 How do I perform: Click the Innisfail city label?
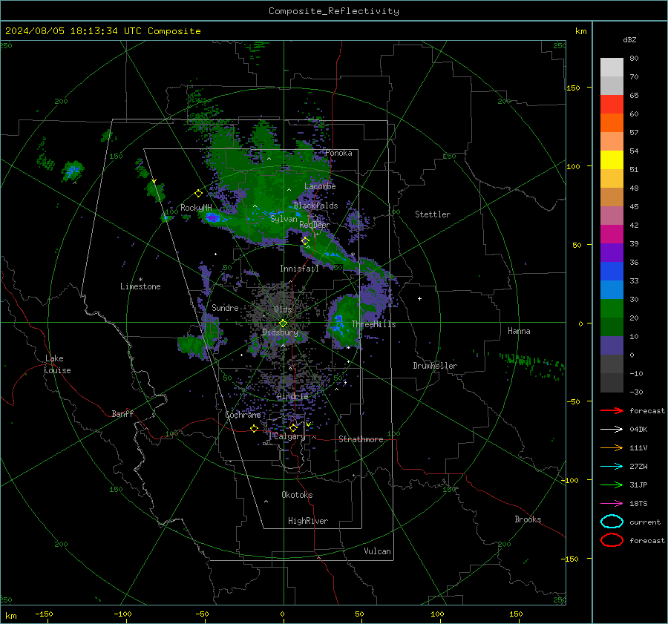[x=299, y=269]
